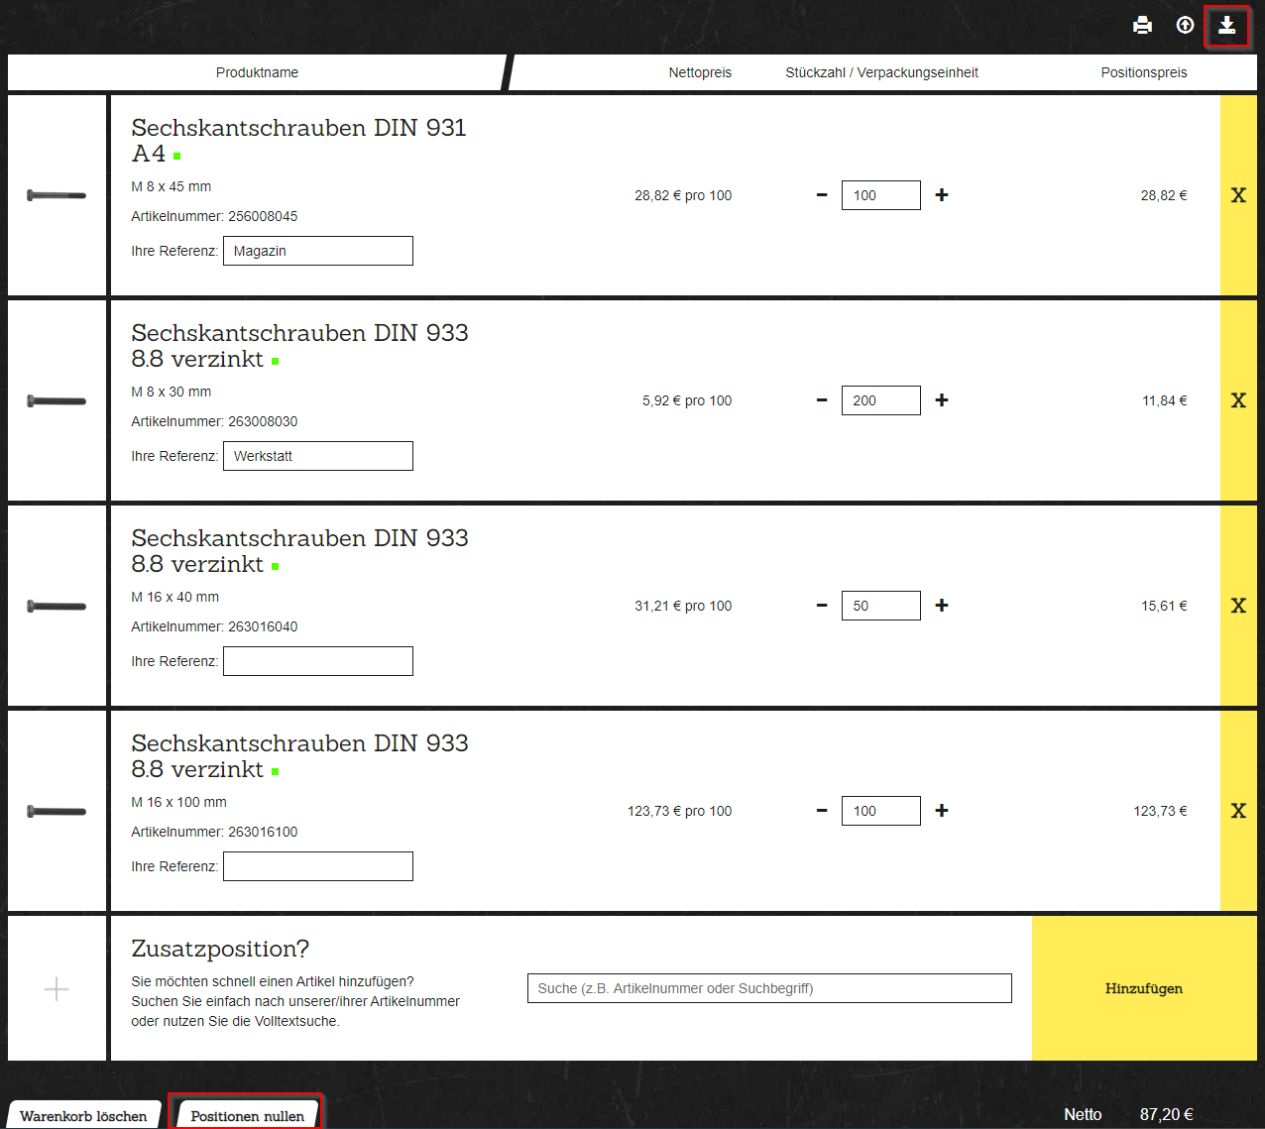Decrease quantity of M 16 x 100 mm screws
1265x1129 pixels.
(822, 811)
